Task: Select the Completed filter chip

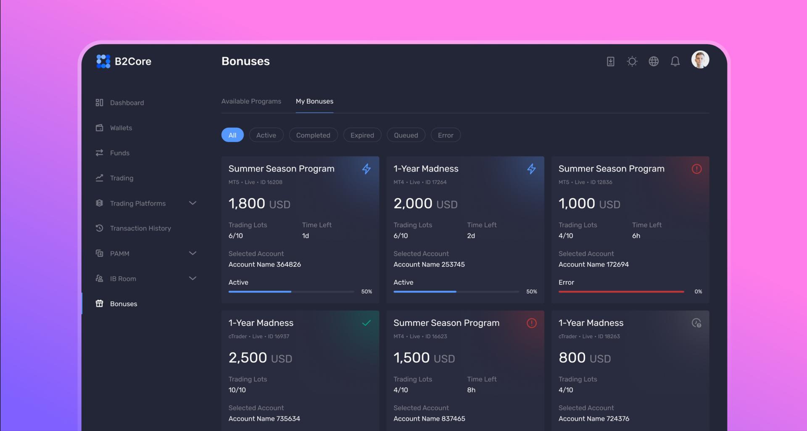Action: (313, 135)
